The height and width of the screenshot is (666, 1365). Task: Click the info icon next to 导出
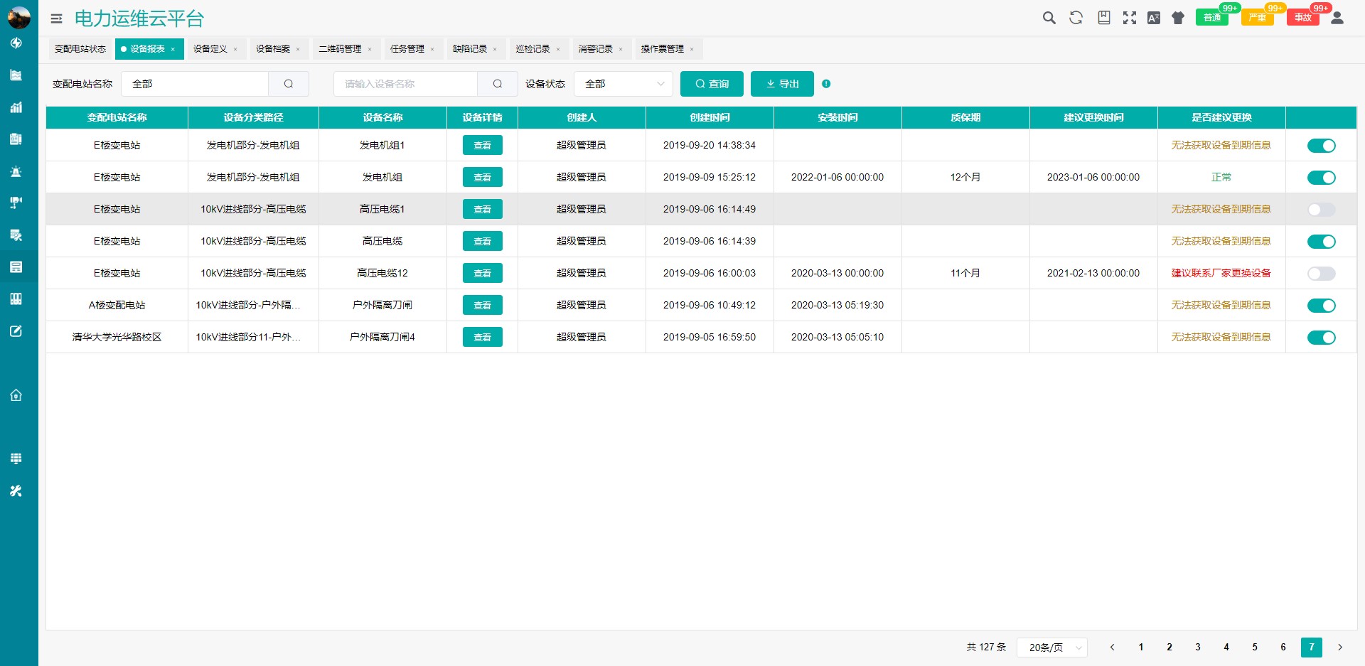[826, 84]
